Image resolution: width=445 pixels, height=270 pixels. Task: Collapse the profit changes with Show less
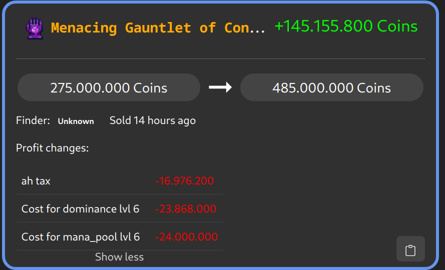click(119, 257)
